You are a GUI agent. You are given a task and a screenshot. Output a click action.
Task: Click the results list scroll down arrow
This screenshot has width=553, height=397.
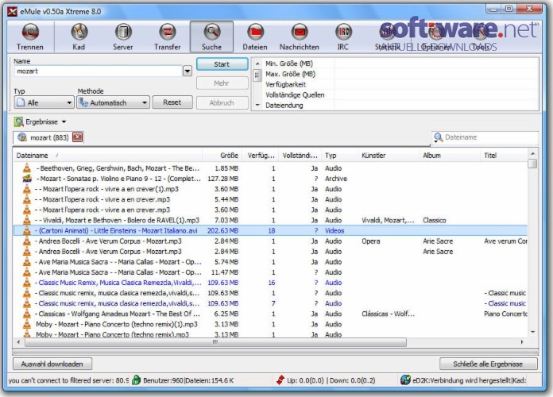[x=533, y=332]
